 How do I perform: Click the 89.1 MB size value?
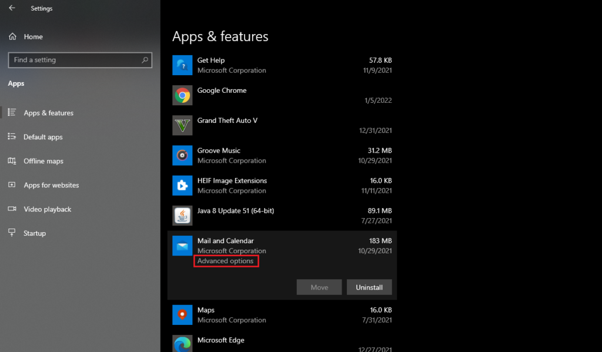click(380, 210)
